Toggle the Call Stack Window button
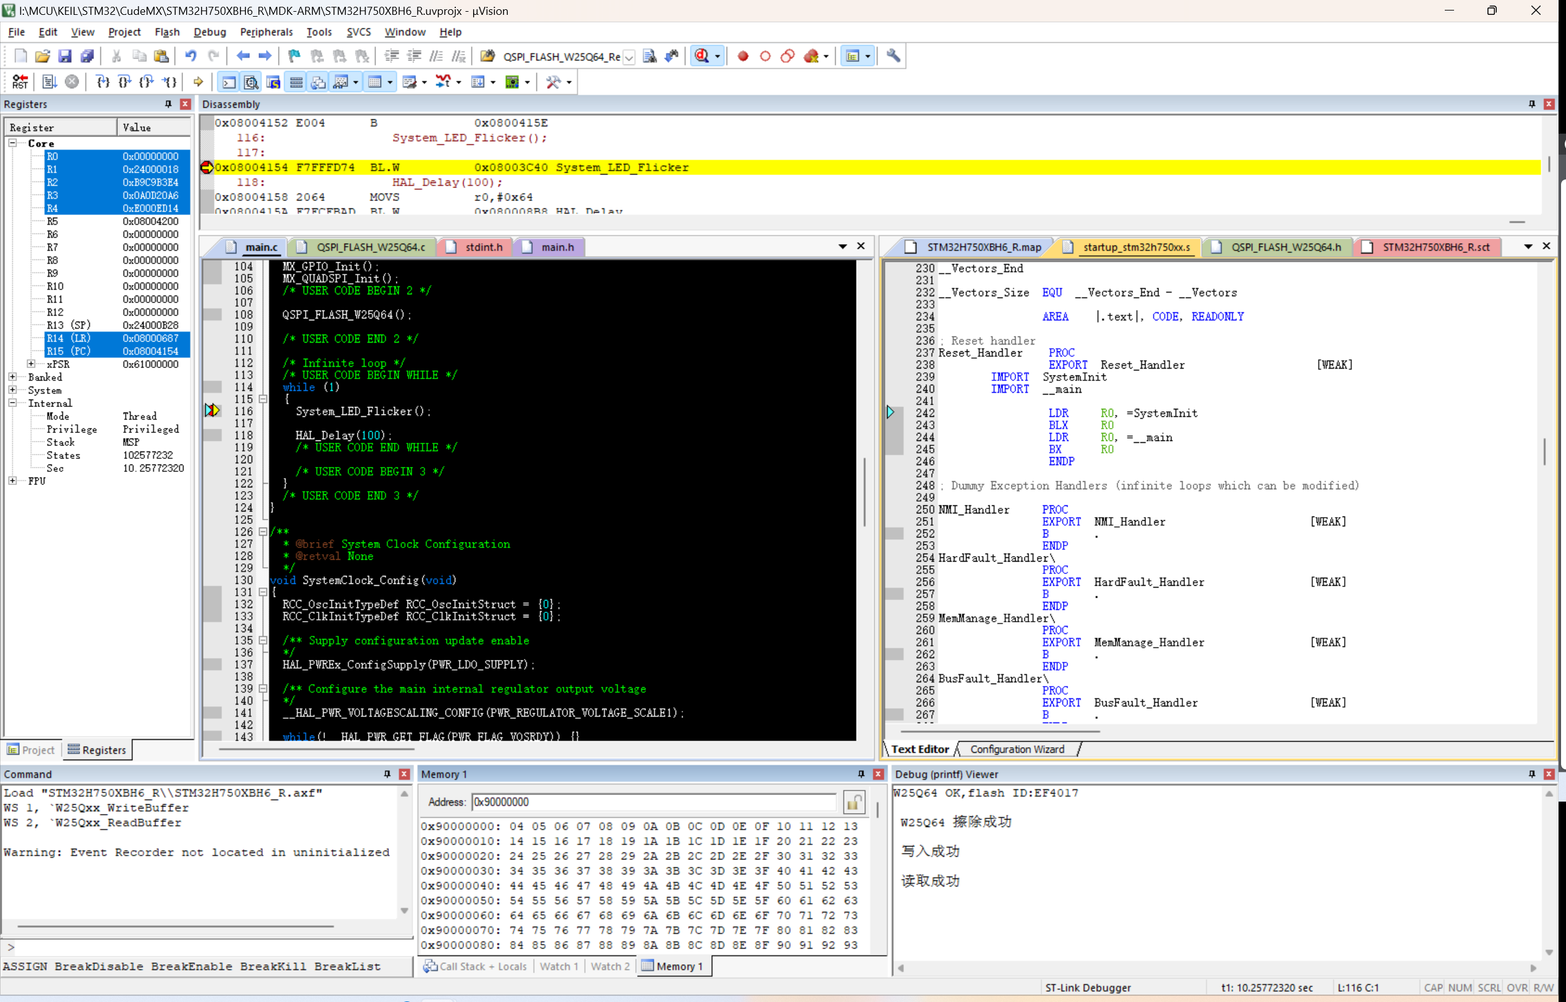Image resolution: width=1566 pixels, height=1002 pixels. pyautogui.click(x=318, y=82)
